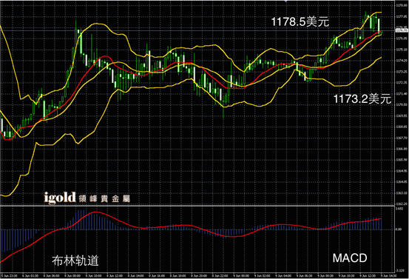Click the horizontal current price line
The height and width of the screenshot is (279, 409).
197,31
